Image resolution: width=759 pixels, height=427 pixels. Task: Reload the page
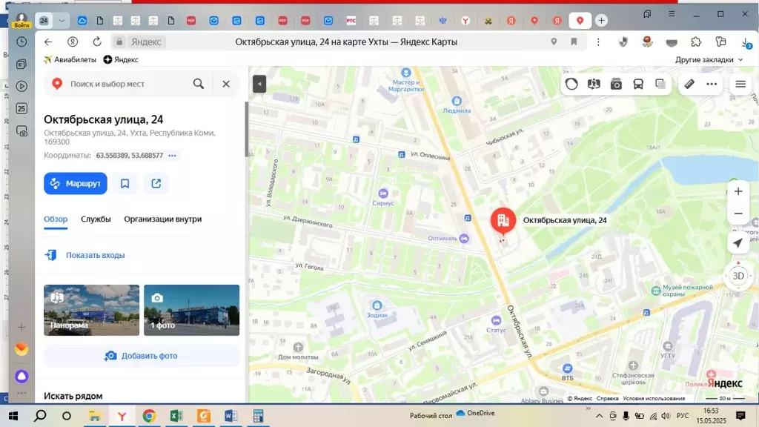coord(97,42)
